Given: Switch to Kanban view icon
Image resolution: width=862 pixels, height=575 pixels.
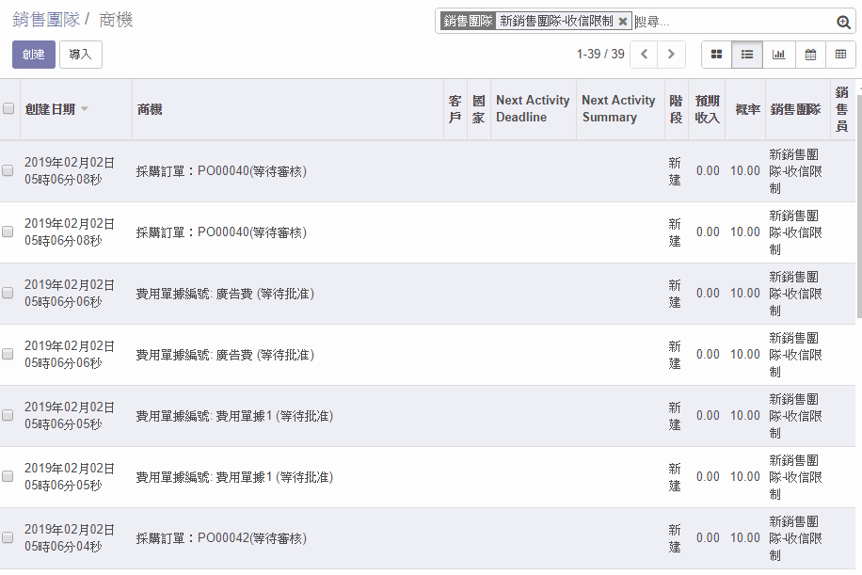Looking at the screenshot, I should click(716, 55).
